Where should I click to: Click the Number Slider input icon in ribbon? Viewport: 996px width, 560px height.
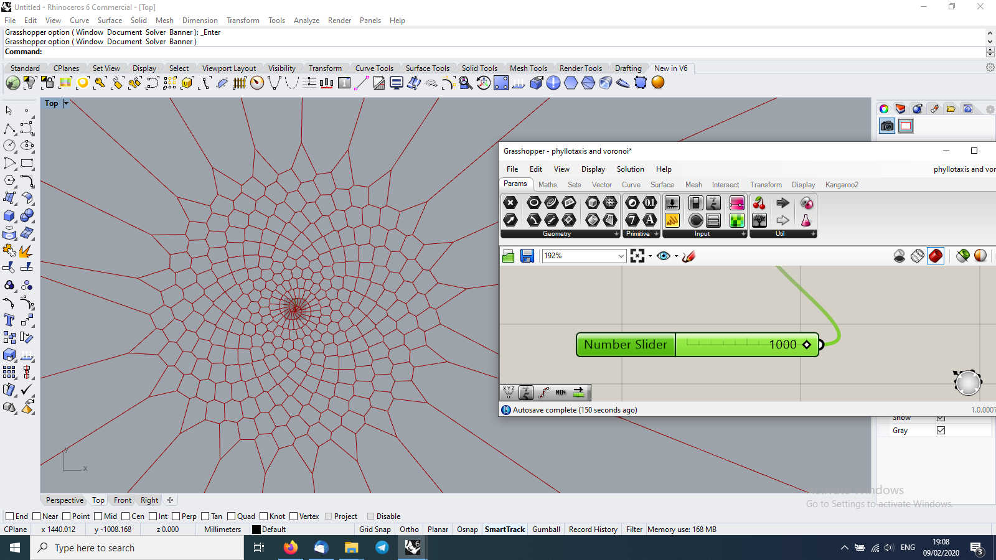672,202
